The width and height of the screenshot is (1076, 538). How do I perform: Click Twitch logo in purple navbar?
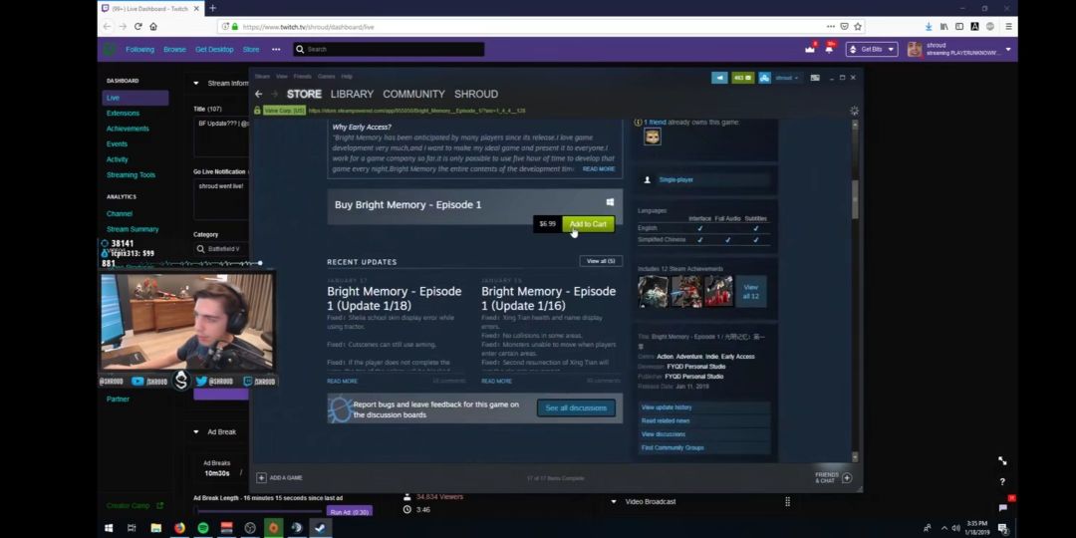pos(110,50)
